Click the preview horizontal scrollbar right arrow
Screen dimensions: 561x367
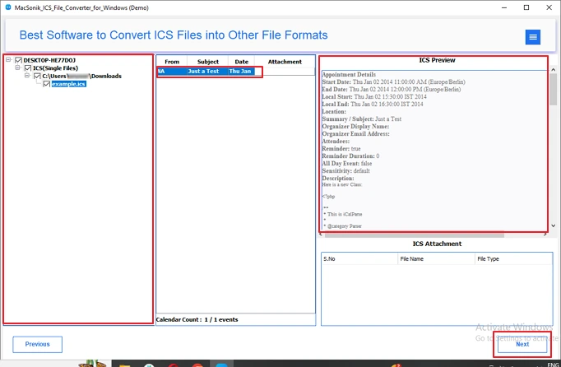pos(545,235)
